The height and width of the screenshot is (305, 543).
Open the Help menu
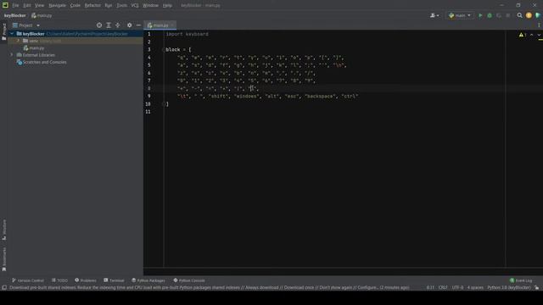point(167,6)
